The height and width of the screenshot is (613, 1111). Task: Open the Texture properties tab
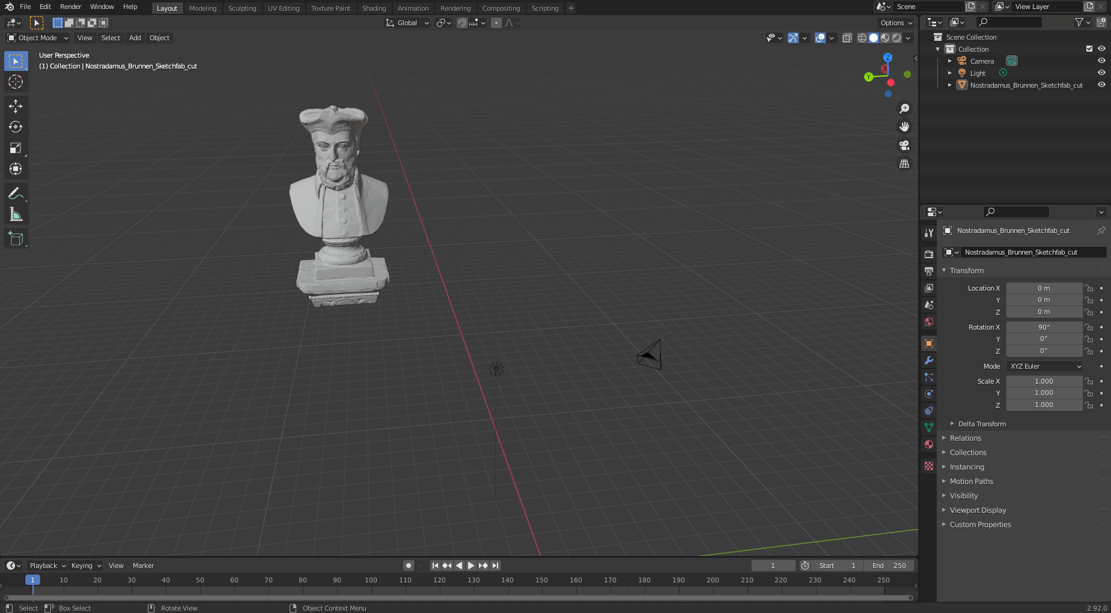[929, 466]
